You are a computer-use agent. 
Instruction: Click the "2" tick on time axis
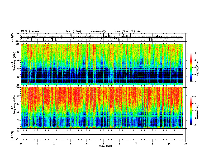pyautogui.click(x=54, y=144)
